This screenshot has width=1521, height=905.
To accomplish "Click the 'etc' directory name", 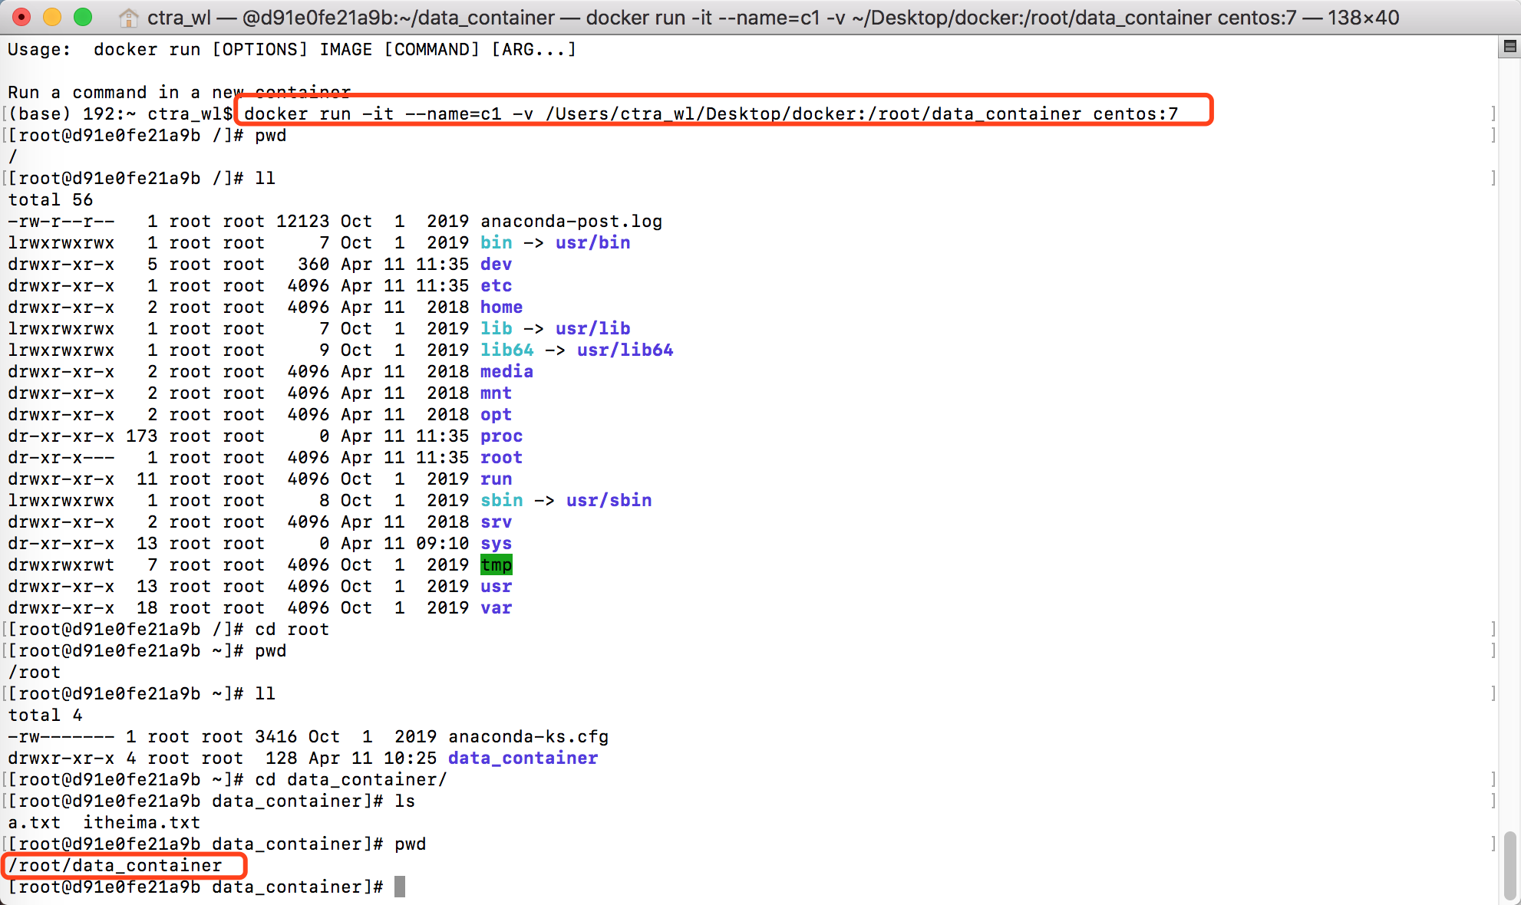I will 496,286.
